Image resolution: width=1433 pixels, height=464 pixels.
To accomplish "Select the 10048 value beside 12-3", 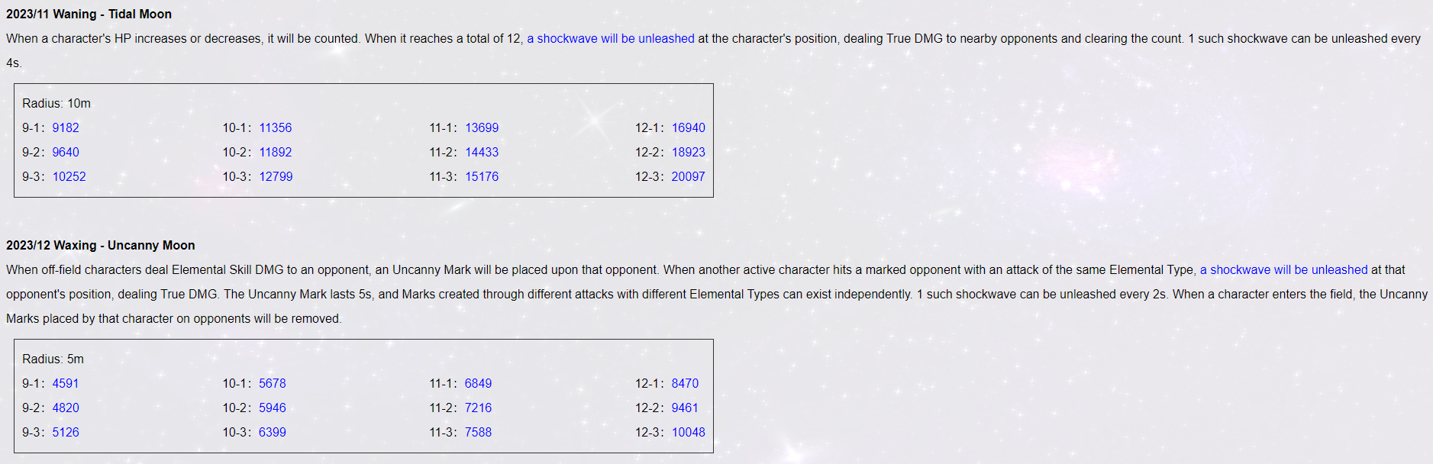I will 689,432.
